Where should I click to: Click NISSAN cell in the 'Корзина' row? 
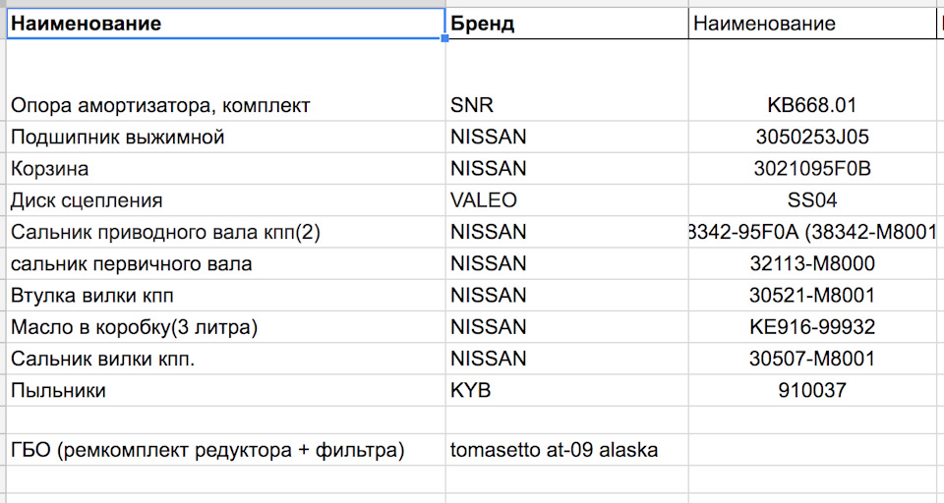point(566,168)
